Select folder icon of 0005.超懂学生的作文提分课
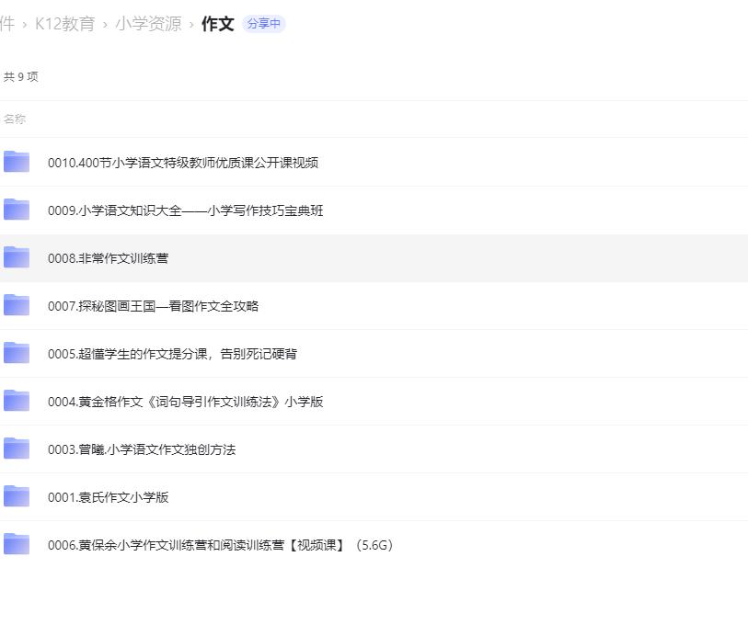The height and width of the screenshot is (636, 748). [17, 353]
